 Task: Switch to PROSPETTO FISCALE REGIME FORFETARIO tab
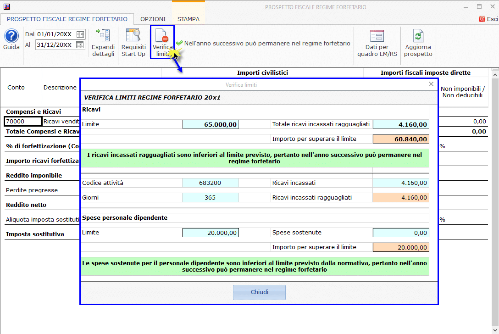[67, 19]
